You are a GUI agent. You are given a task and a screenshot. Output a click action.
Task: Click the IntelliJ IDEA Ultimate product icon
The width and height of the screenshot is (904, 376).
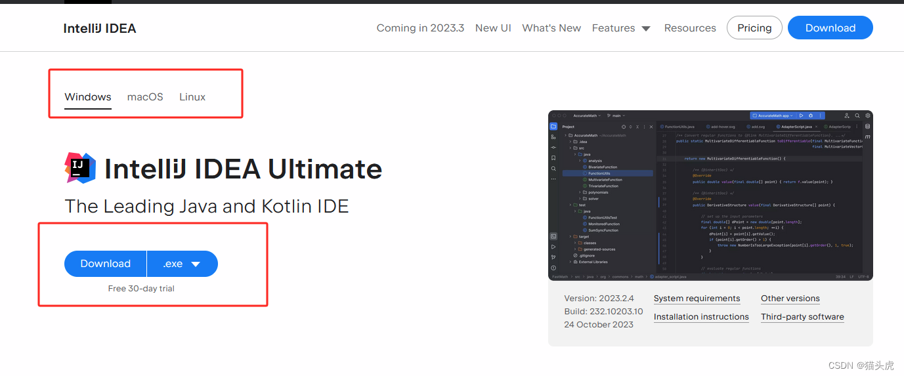click(81, 168)
